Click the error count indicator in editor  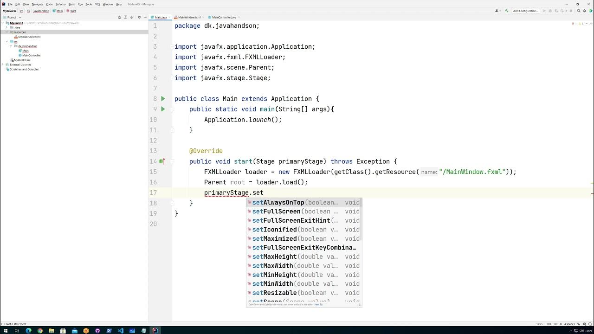pyautogui.click(x=574, y=24)
